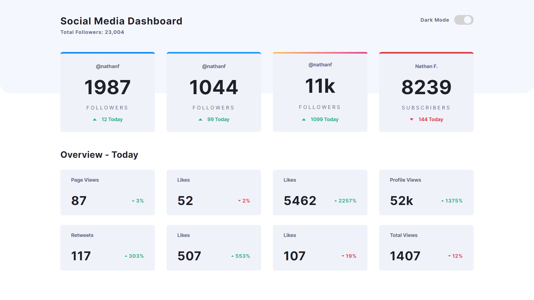Click the Nathan F. label on subscribers card
The height and width of the screenshot is (300, 534).
coord(426,66)
